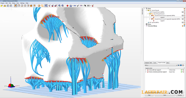Expand the Area with bar support action
The height and width of the screenshot is (98, 186).
pos(146,70)
